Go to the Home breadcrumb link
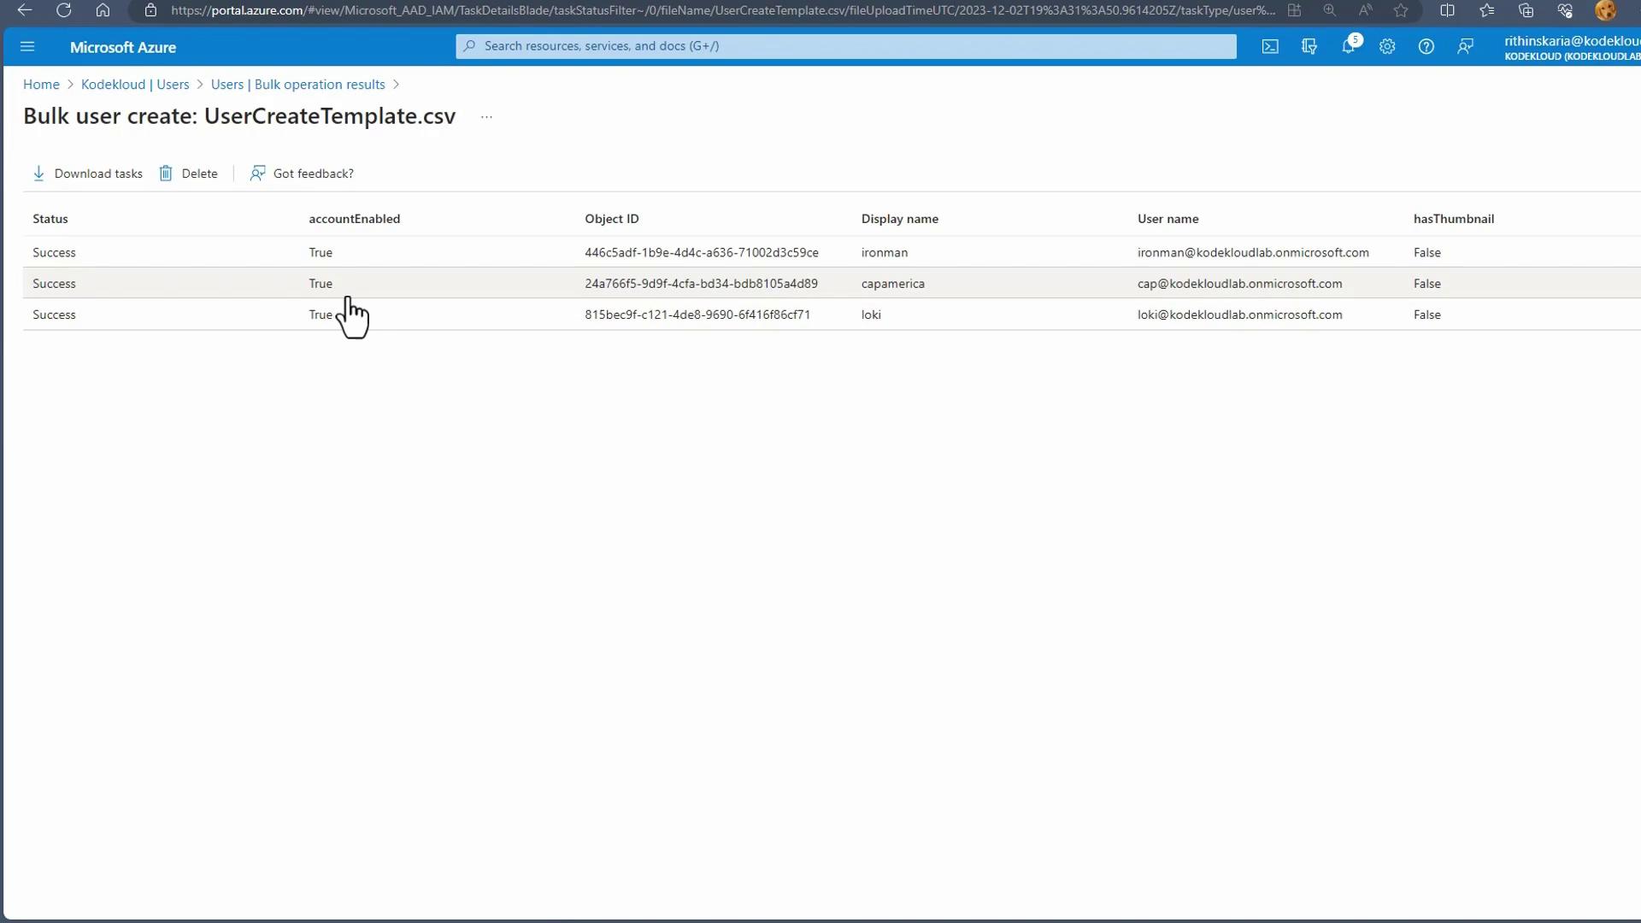Viewport: 1641px width, 923px height. (41, 85)
